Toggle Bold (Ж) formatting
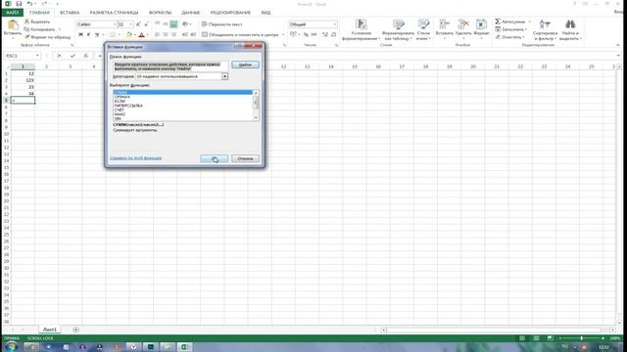The height and width of the screenshot is (352, 627). coord(80,35)
